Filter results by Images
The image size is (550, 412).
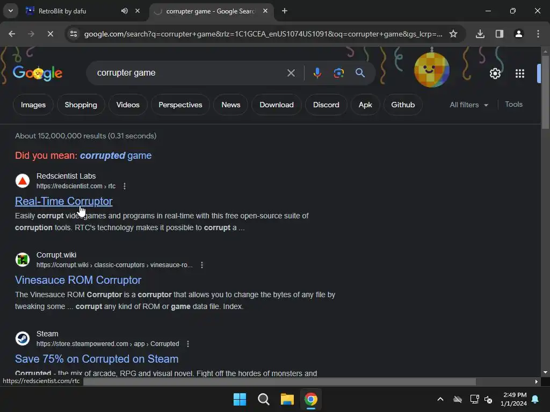(x=33, y=105)
